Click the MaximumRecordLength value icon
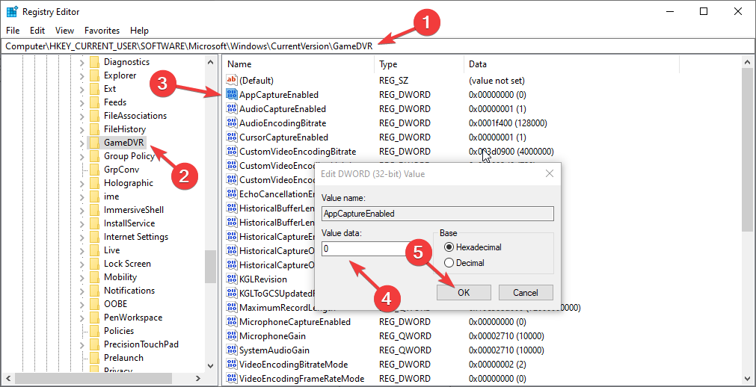The width and height of the screenshot is (756, 387). tap(232, 308)
